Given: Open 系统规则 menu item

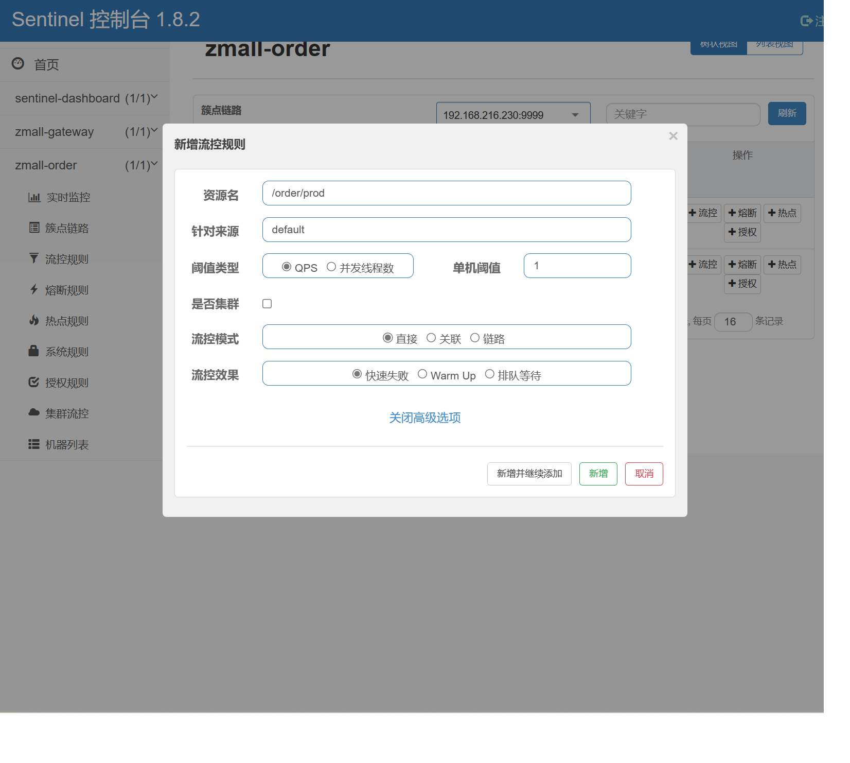Looking at the screenshot, I should point(67,352).
